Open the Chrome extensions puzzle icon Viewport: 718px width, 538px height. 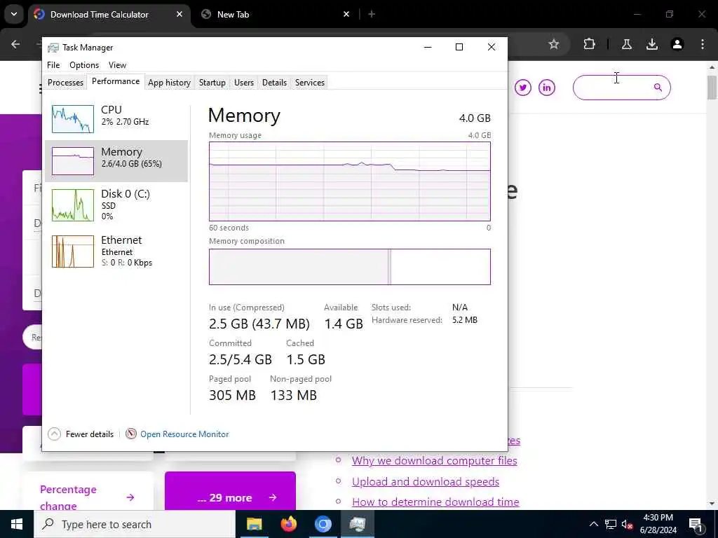point(589,44)
